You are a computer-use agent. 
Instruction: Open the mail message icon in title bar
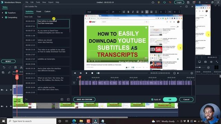point(194,2)
